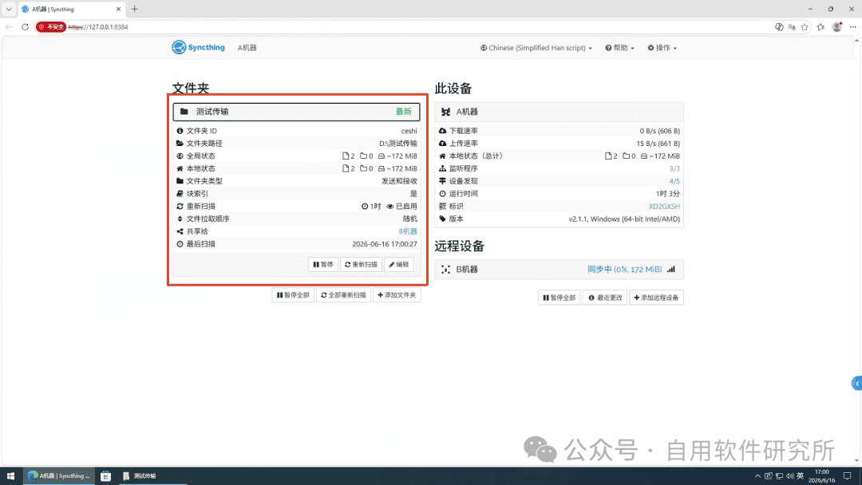Click the XD2GXSH device ID link
The height and width of the screenshot is (485, 862).
coord(664,206)
